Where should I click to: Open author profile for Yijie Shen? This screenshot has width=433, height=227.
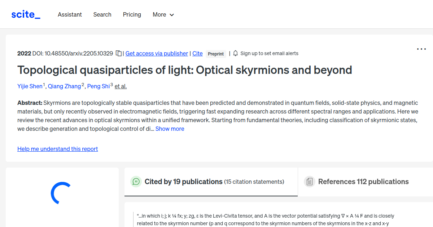(29, 86)
